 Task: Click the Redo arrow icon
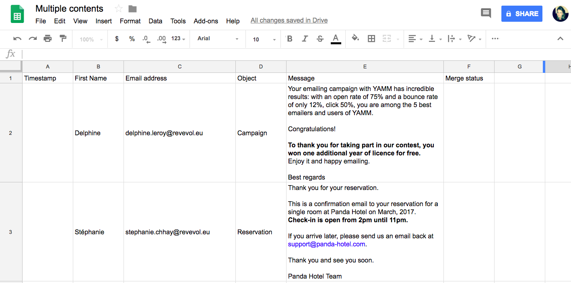coord(33,39)
